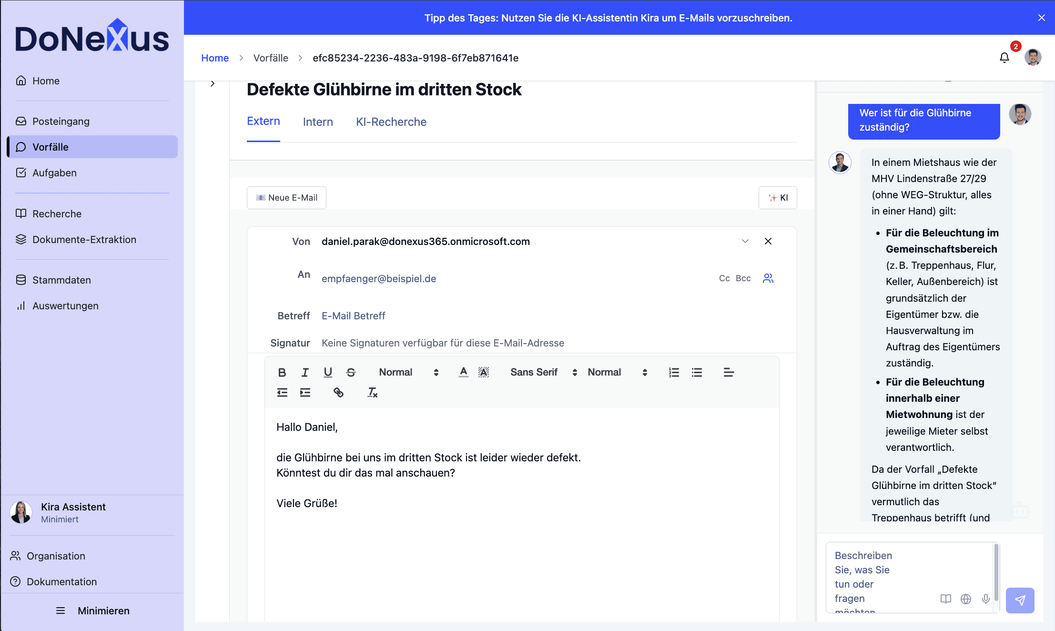Insert a numbered list
This screenshot has height=631, width=1055.
point(674,372)
